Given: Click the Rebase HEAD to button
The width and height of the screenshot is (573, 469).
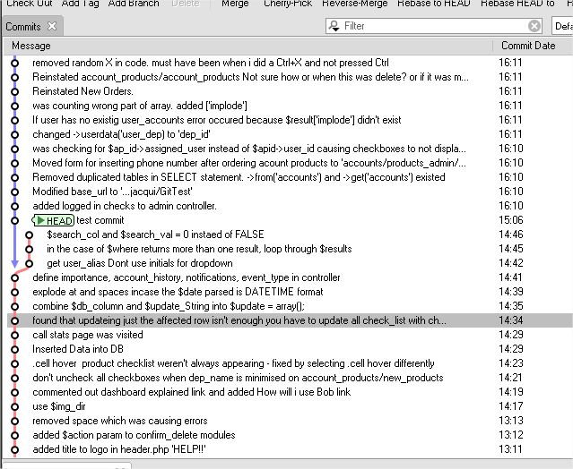Looking at the screenshot, I should [517, 4].
